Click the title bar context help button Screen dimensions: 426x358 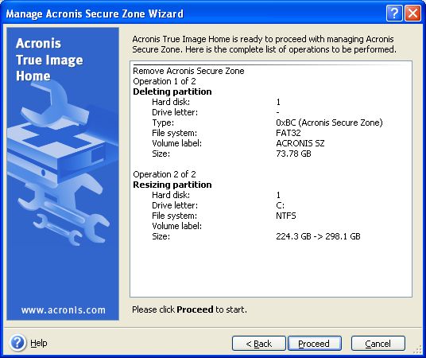(x=394, y=13)
